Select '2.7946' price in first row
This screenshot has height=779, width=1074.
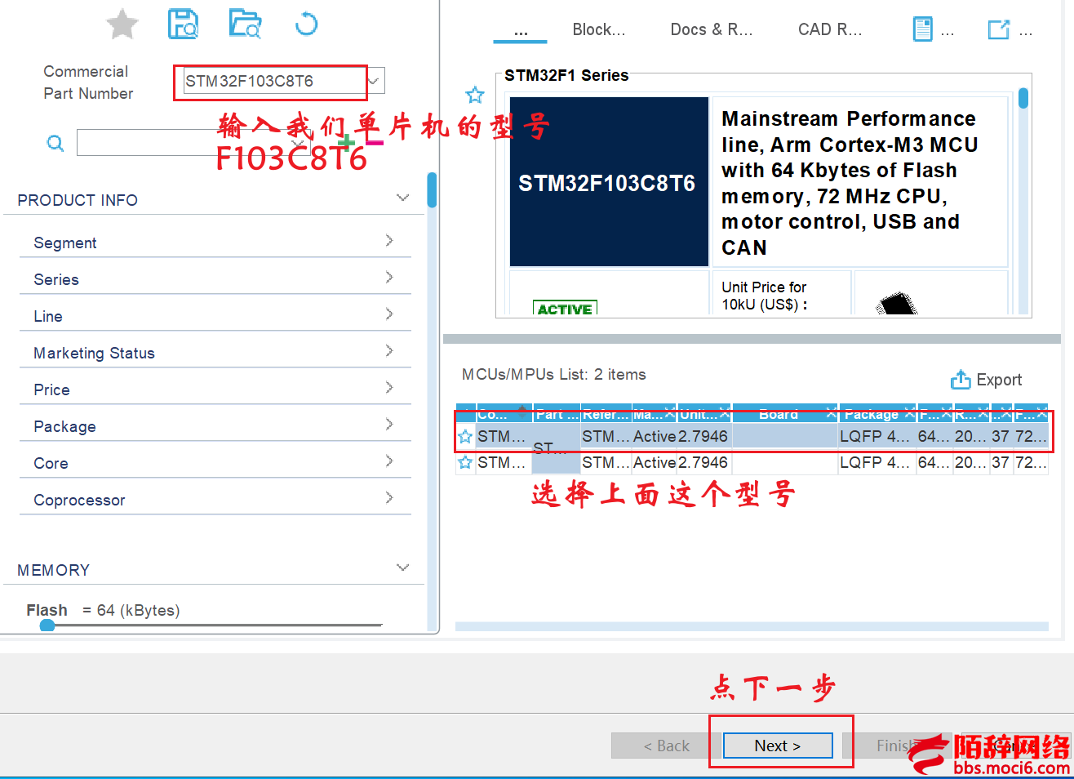point(703,437)
